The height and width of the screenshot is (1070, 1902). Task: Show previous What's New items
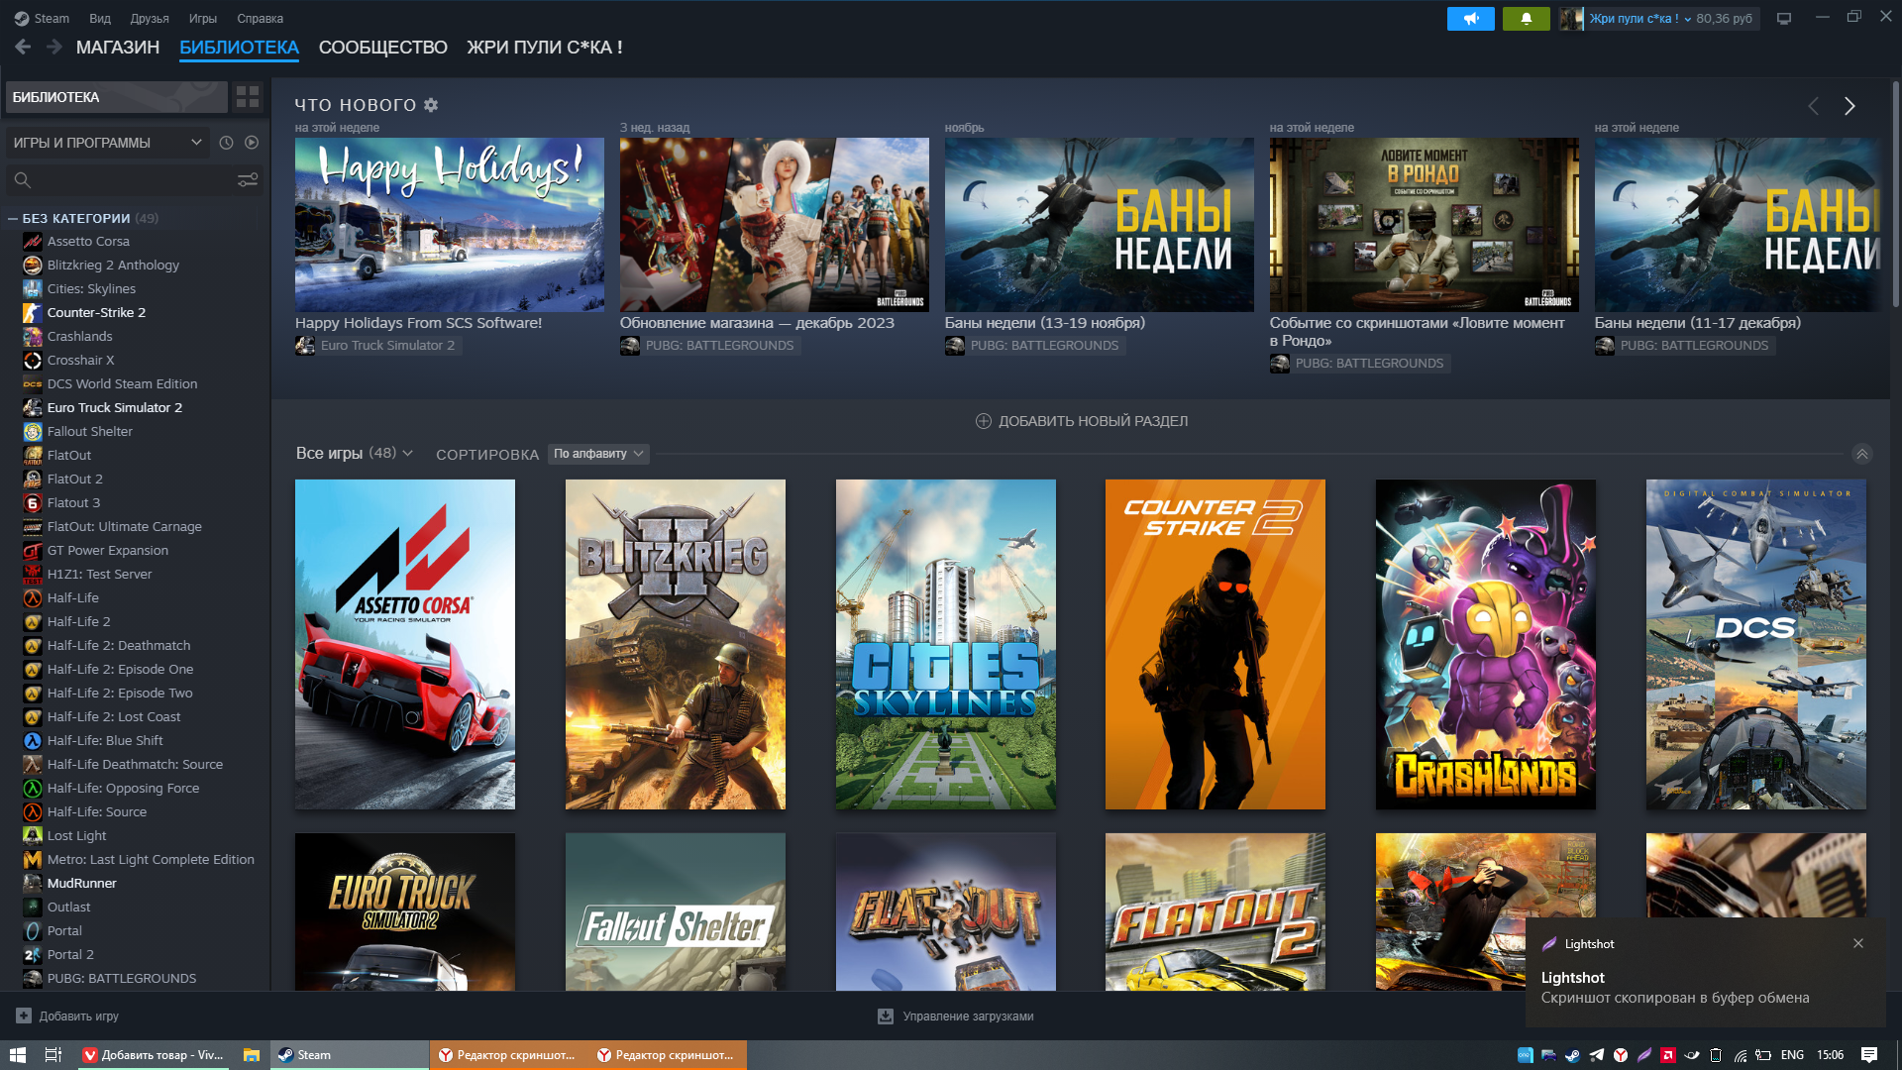1813,106
